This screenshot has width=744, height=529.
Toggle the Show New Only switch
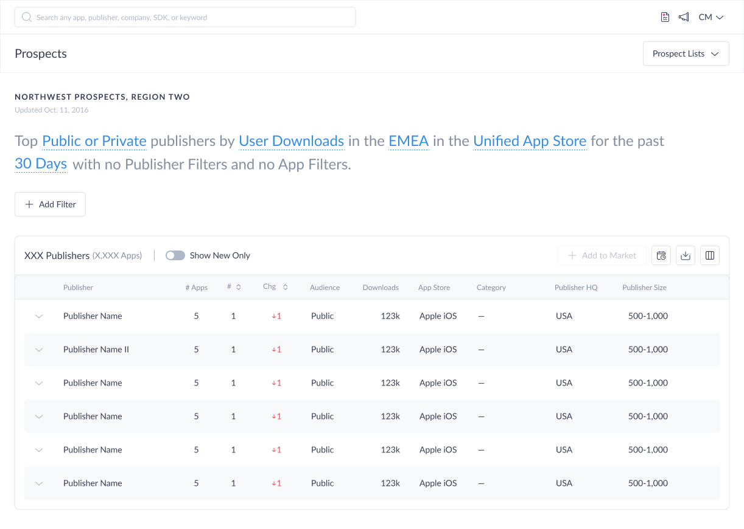175,255
